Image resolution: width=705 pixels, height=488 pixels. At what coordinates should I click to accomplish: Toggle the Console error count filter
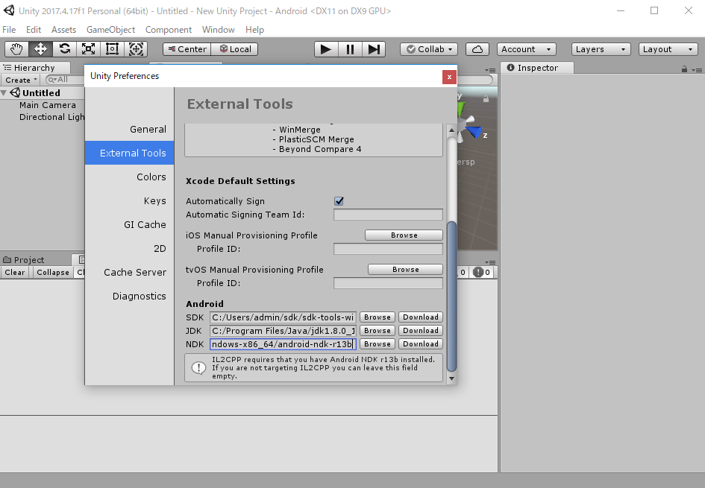pyautogui.click(x=483, y=273)
